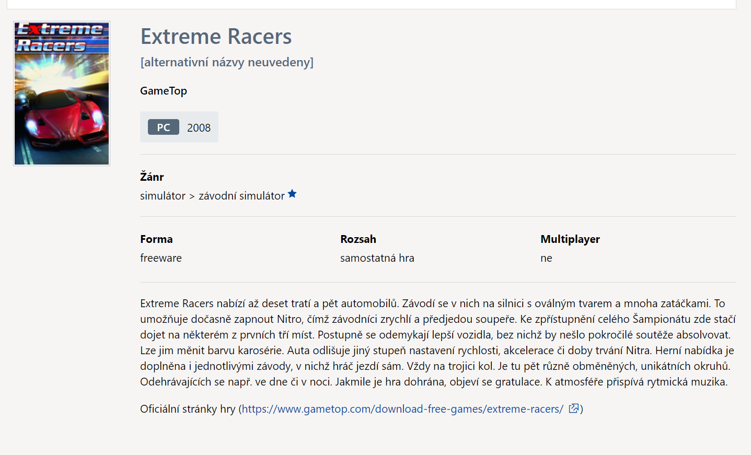Click the Extreme Racers cover thumbnail
The height and width of the screenshot is (455, 751).
[x=62, y=94]
